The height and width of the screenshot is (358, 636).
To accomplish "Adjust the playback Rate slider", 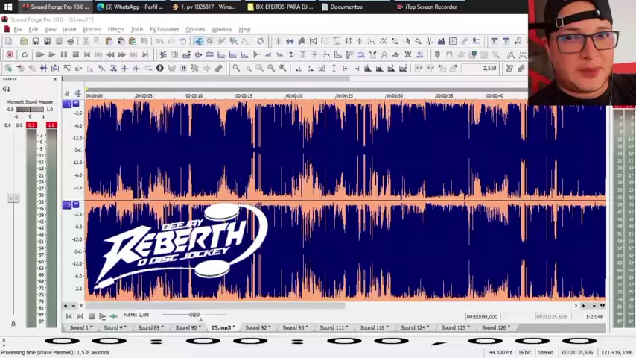I will [194, 315].
